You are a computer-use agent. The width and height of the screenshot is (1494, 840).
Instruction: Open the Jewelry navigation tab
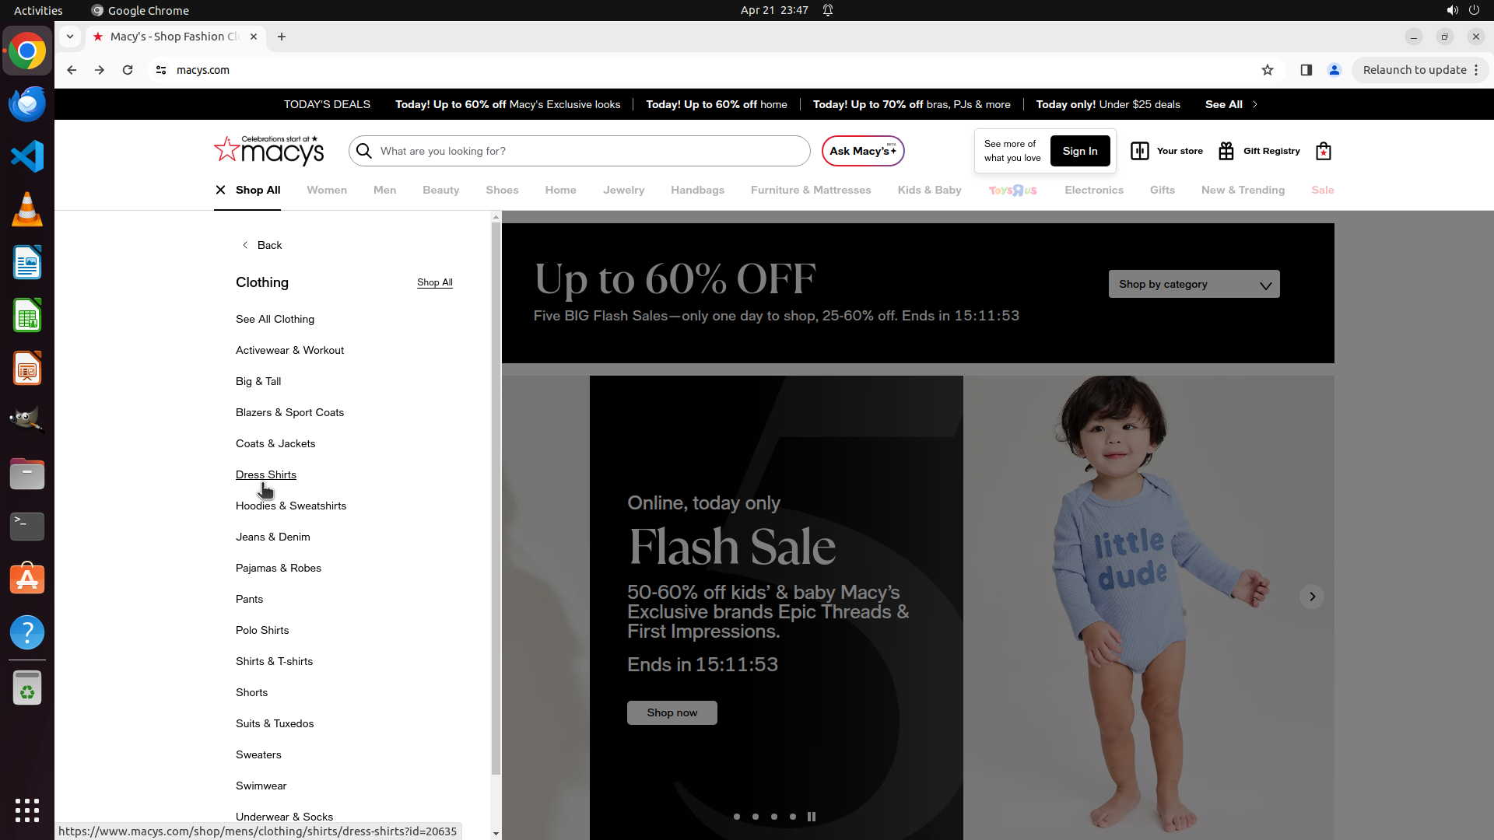click(623, 190)
